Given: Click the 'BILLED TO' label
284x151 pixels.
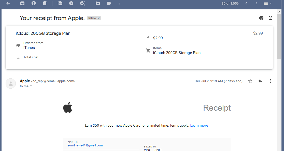Looking at the screenshot, I should point(150,146).
